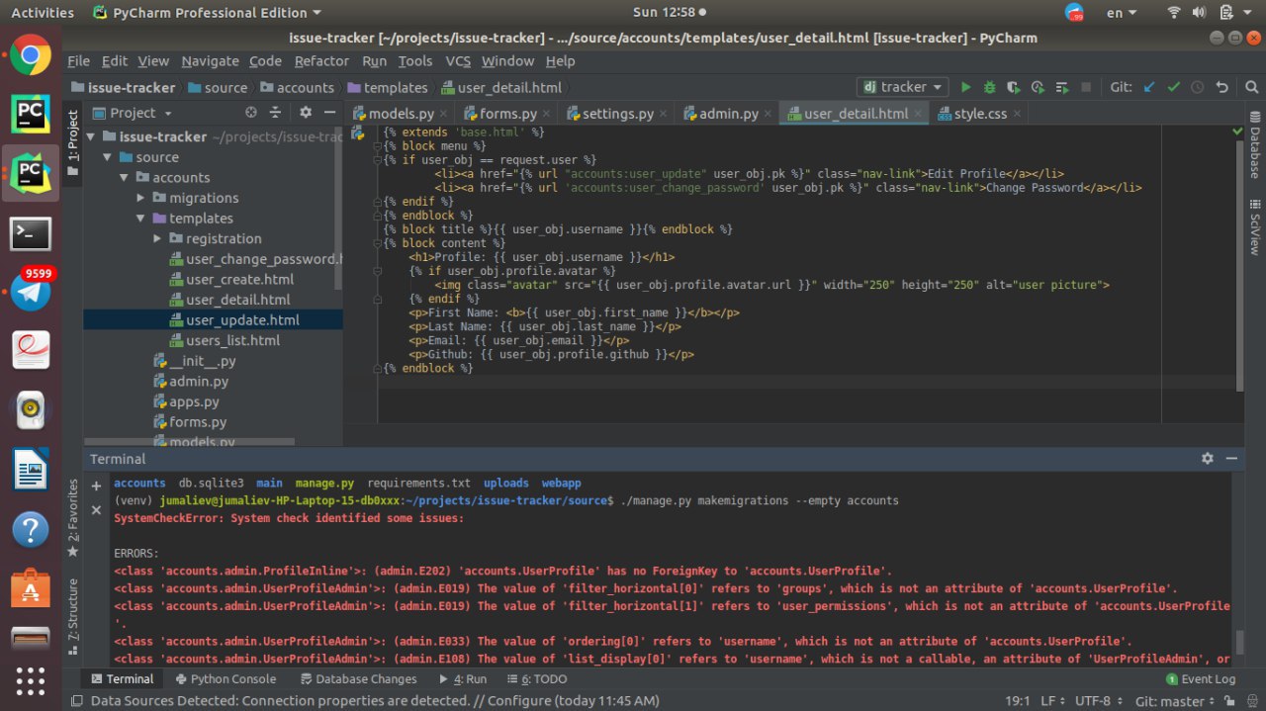The image size is (1266, 711).
Task: Click the Git Commit green checkmark
Action: (1173, 87)
